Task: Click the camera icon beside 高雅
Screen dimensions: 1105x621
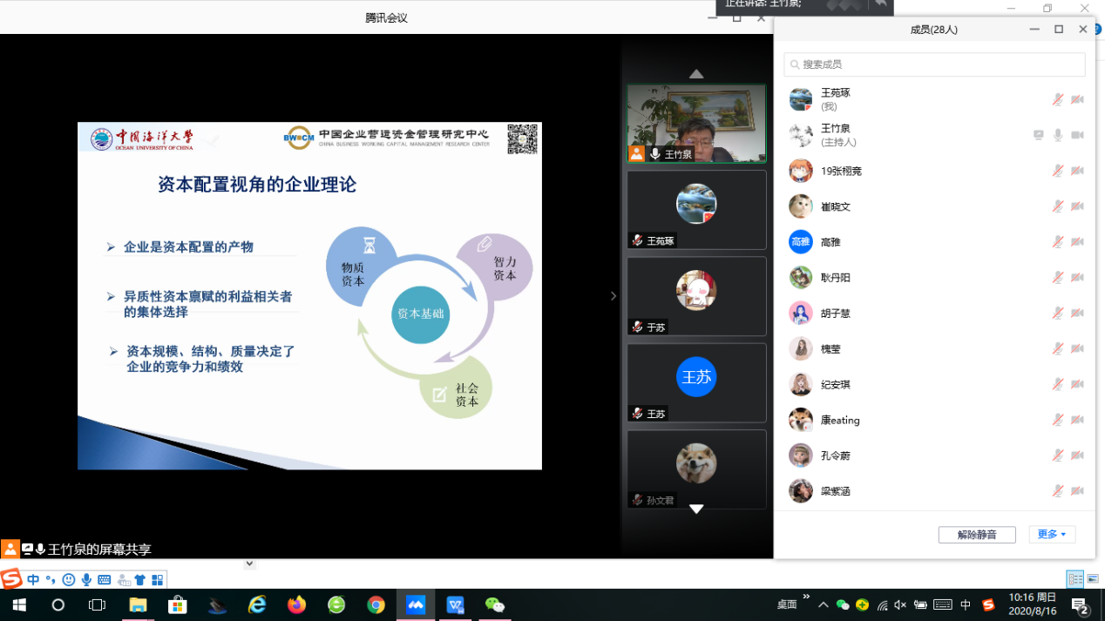Action: [1078, 242]
